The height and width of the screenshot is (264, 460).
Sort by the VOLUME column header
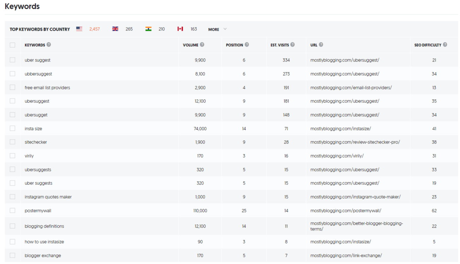[190, 45]
